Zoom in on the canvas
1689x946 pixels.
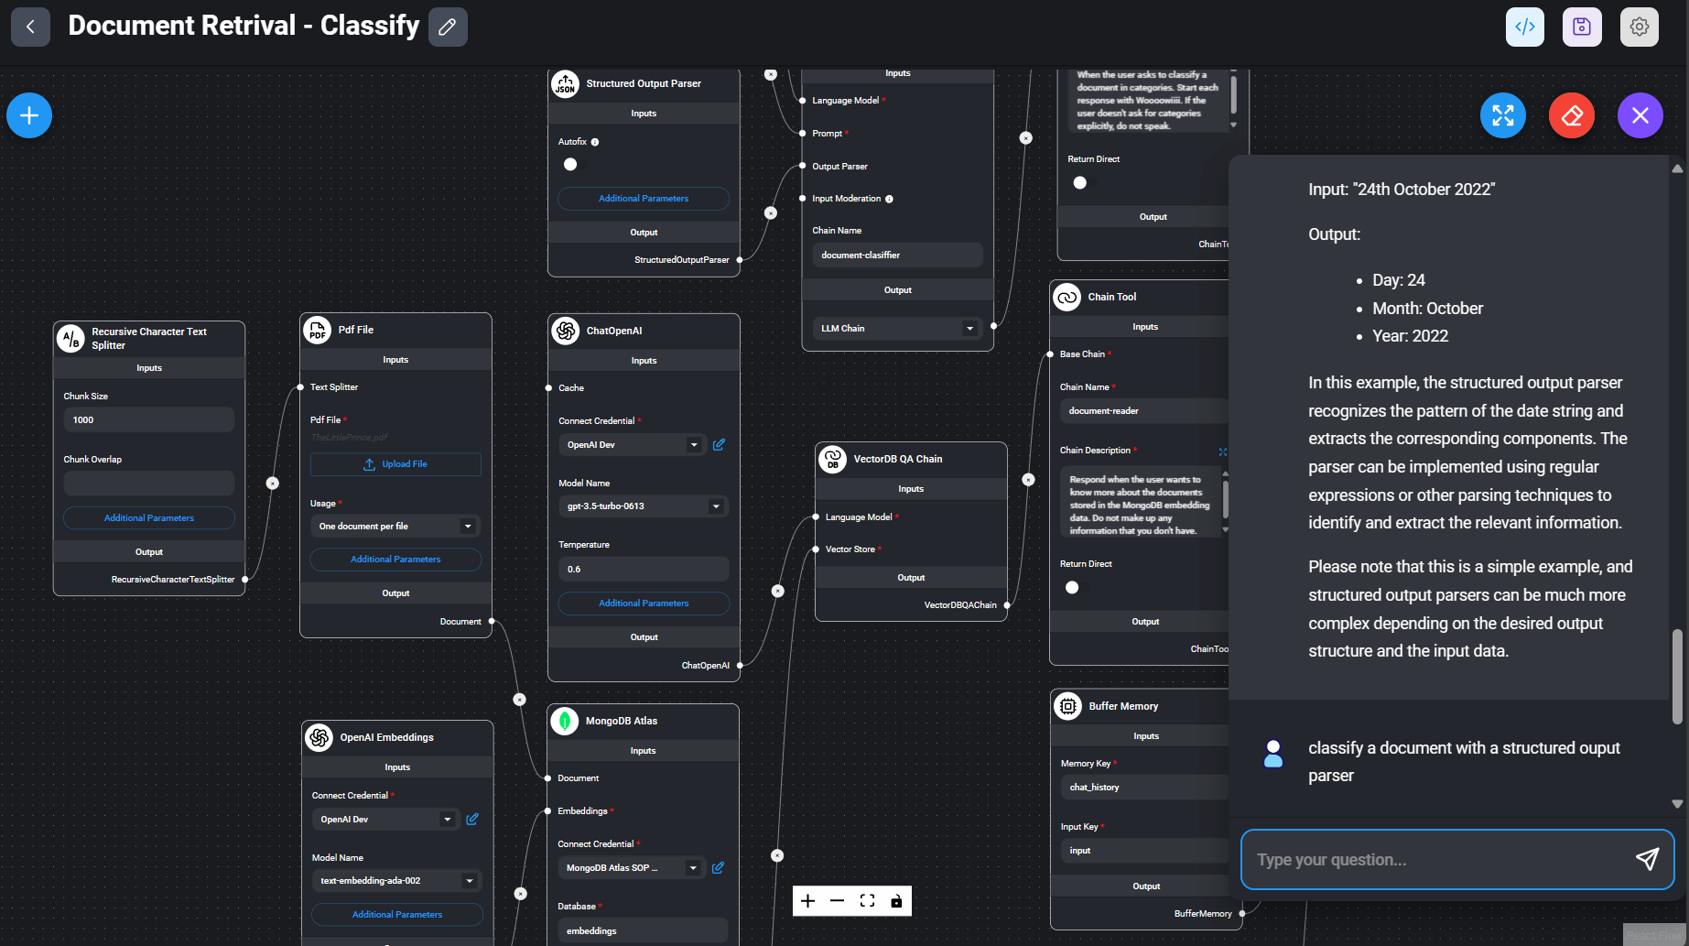pos(807,901)
